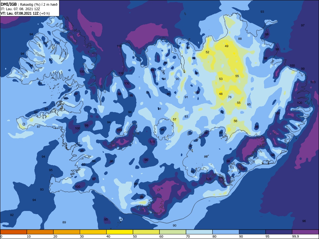The height and width of the screenshot is (239, 319).
Task: Click the 'VT: Lau. 07.08.2021 12Z (+0 h)' line
Action: [25, 13]
